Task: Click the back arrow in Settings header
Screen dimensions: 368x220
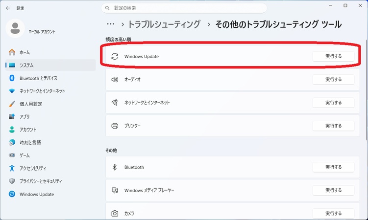Action: pos(8,8)
